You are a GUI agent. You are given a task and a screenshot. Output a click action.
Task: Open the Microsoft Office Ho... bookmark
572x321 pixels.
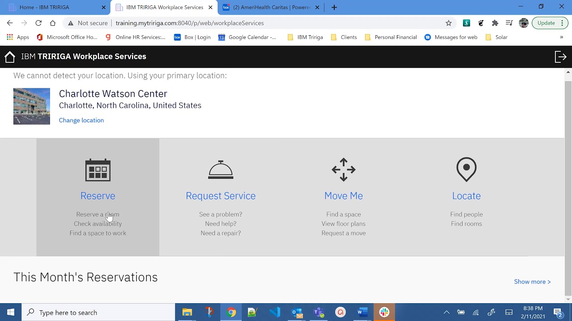(x=67, y=37)
